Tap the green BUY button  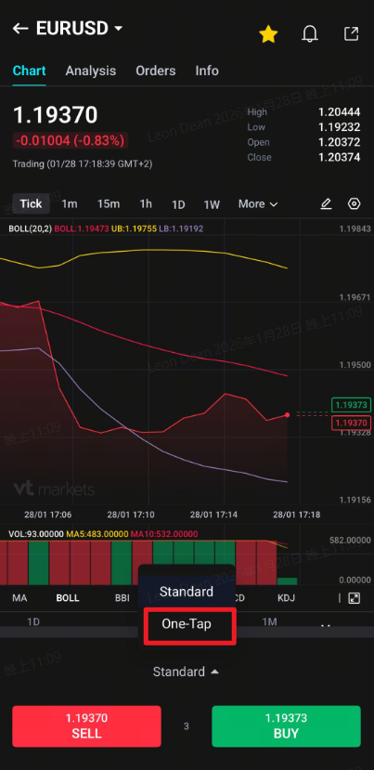pos(286,725)
